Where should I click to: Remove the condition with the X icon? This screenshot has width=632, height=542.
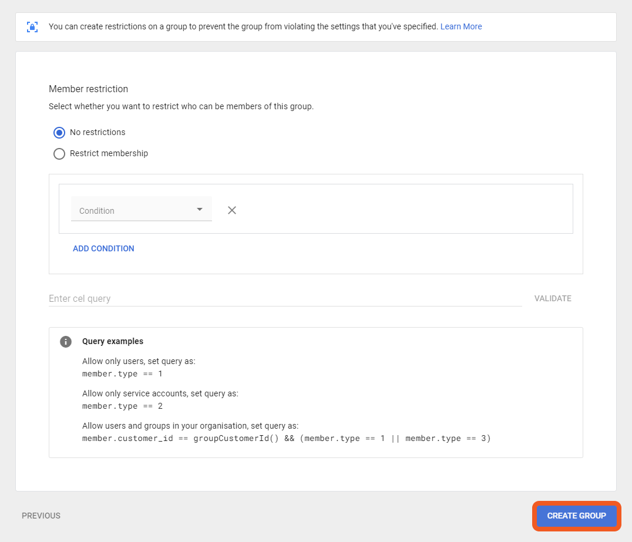232,210
